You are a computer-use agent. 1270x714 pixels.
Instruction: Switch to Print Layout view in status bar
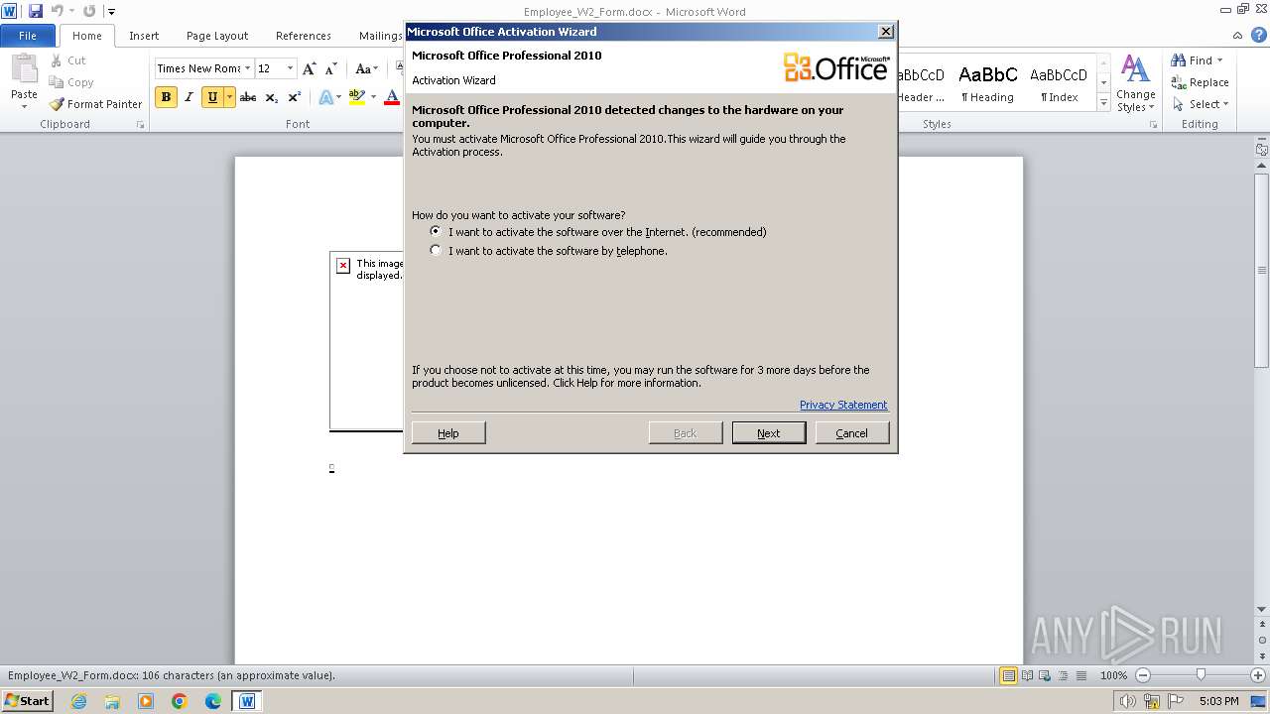coord(1008,675)
